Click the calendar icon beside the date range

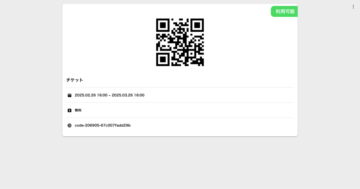click(69, 95)
